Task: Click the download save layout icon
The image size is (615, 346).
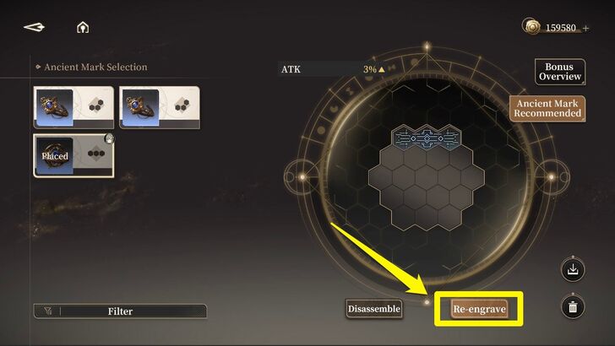Action: click(x=573, y=269)
